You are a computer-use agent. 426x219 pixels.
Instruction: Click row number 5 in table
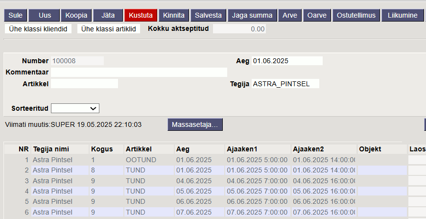click(26, 202)
